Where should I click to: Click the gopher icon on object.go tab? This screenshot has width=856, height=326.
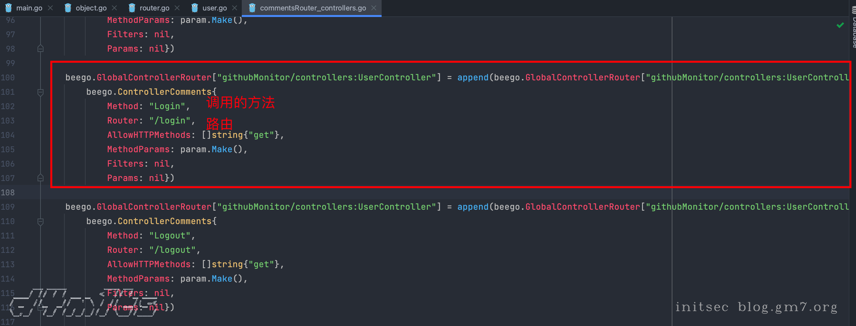pyautogui.click(x=68, y=8)
